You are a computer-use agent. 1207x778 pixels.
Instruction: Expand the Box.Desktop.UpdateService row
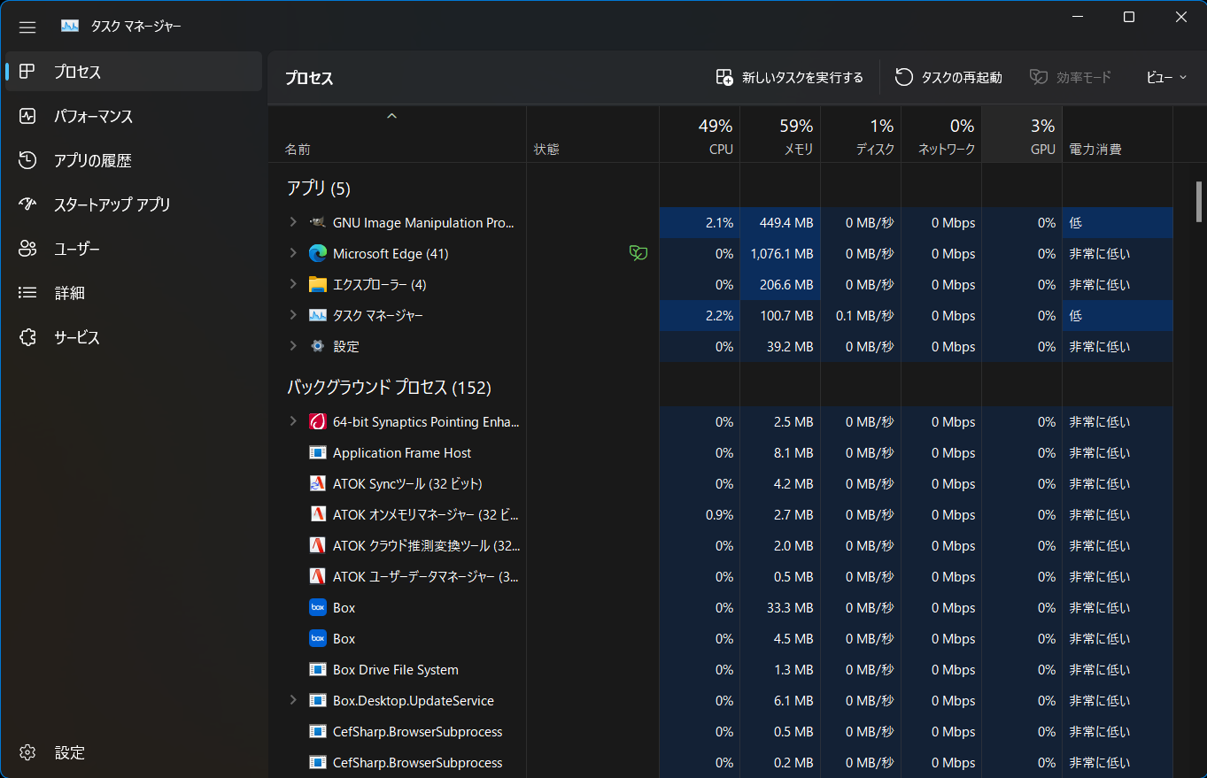293,701
